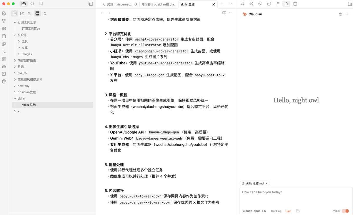Click the calendar icon in left ribbon
Image resolution: width=353 pixels, height=215 pixels.
[x=4, y=36]
